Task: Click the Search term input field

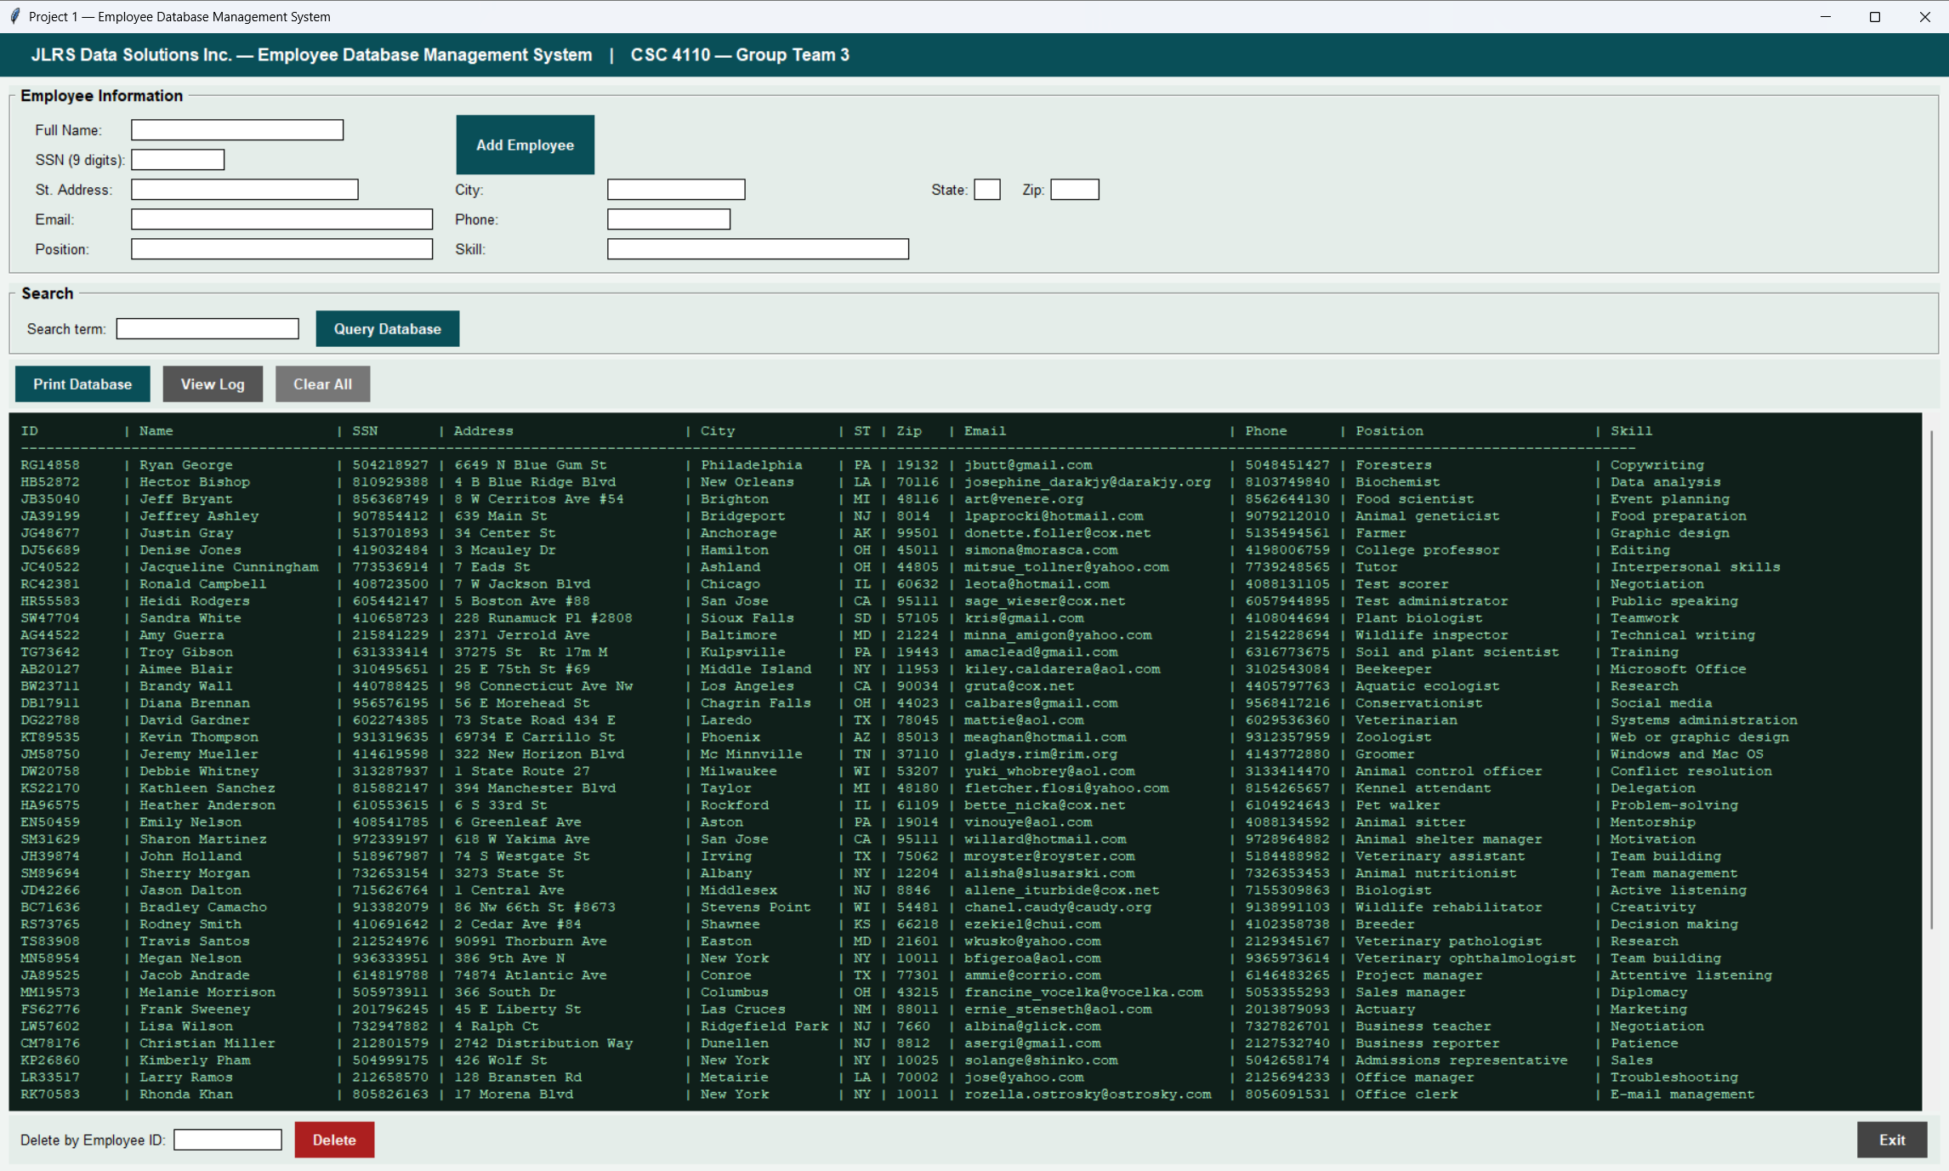Action: (207, 327)
